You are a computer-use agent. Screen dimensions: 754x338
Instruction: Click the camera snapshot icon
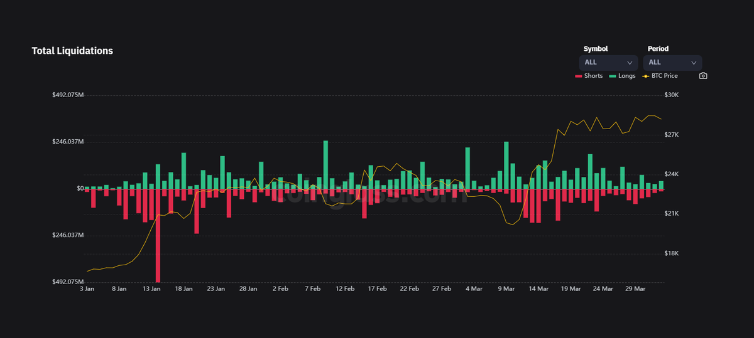click(703, 76)
